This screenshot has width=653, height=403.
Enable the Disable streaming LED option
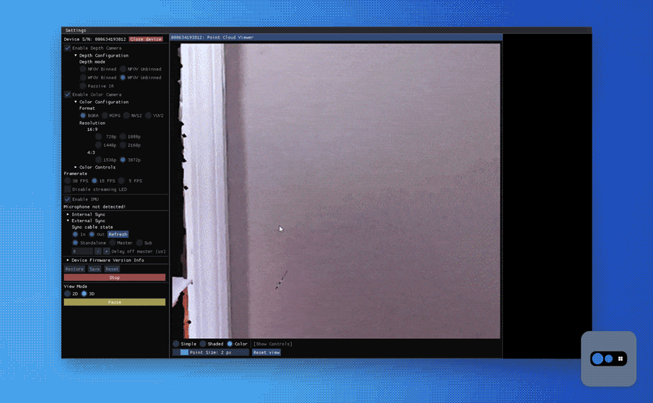(x=67, y=189)
